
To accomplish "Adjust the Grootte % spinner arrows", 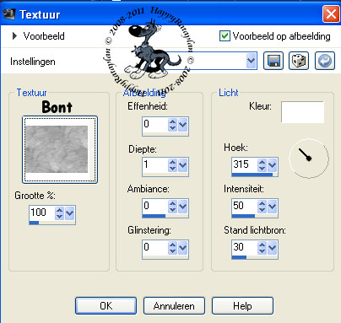I will click(59, 213).
